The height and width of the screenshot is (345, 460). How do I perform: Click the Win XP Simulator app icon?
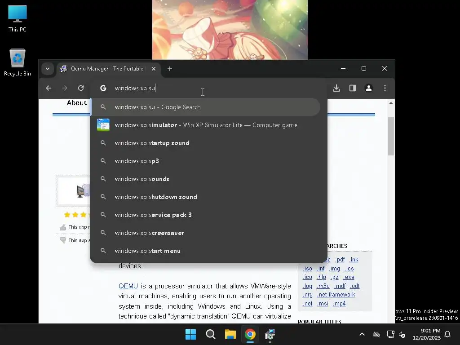(x=103, y=125)
